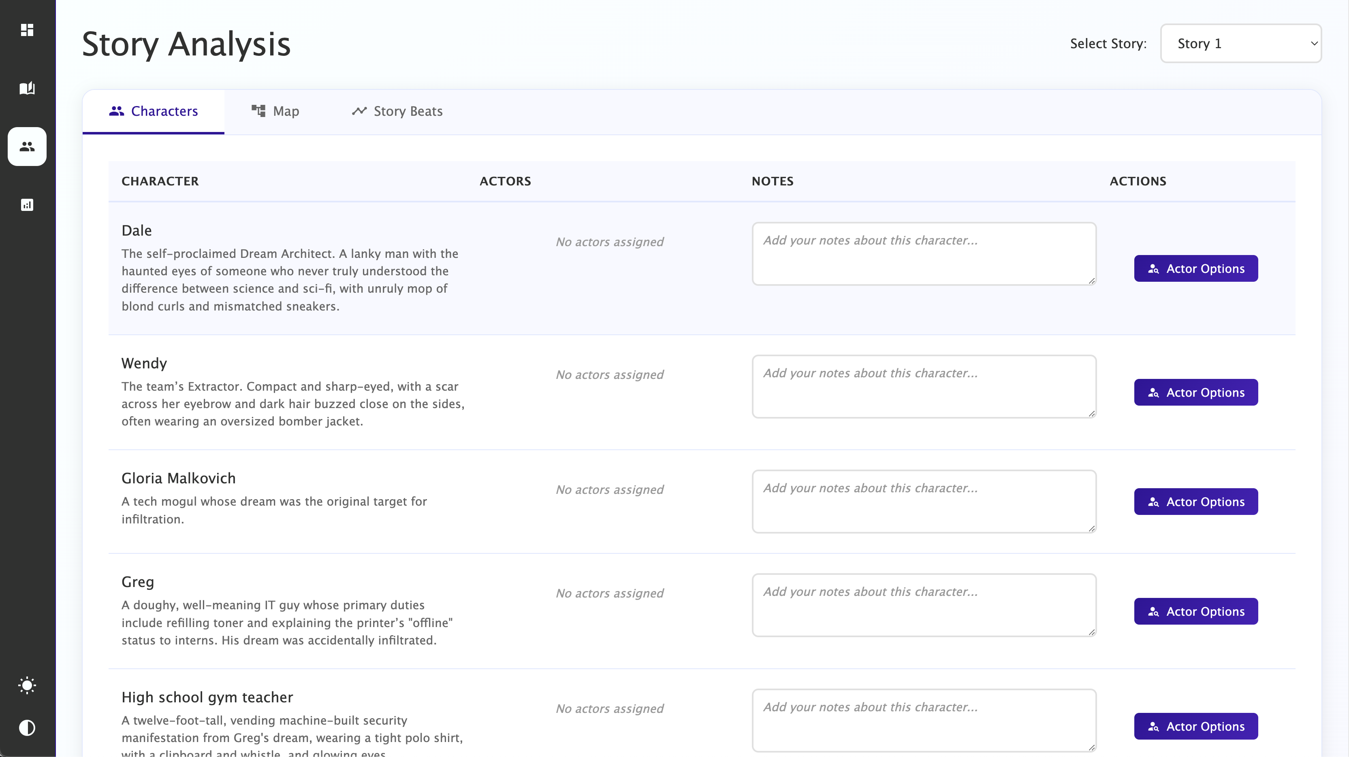
Task: Click the notes box for Gloria Malkovich
Action: [924, 501]
